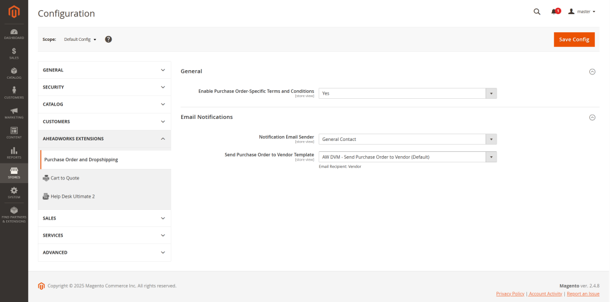Click the Magento logo in sidebar
610x302 pixels.
pyautogui.click(x=14, y=12)
